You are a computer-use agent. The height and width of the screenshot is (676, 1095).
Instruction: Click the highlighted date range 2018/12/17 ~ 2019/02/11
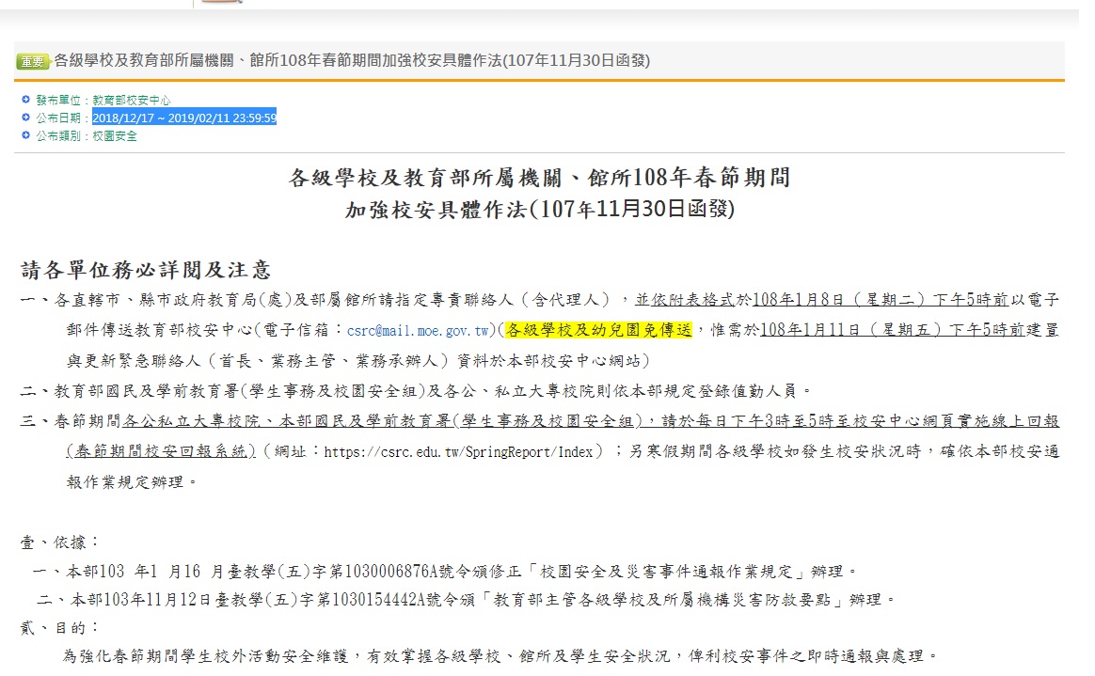point(184,118)
